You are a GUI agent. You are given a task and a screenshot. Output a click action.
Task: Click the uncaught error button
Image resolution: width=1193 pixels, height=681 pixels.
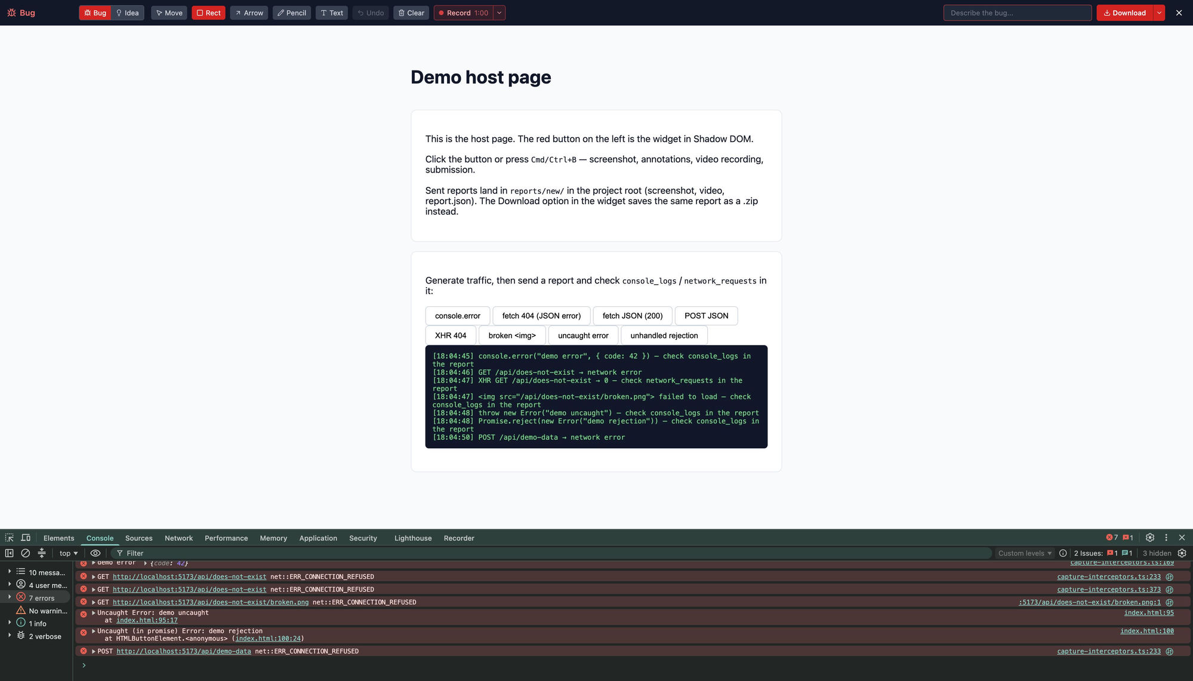pos(583,335)
